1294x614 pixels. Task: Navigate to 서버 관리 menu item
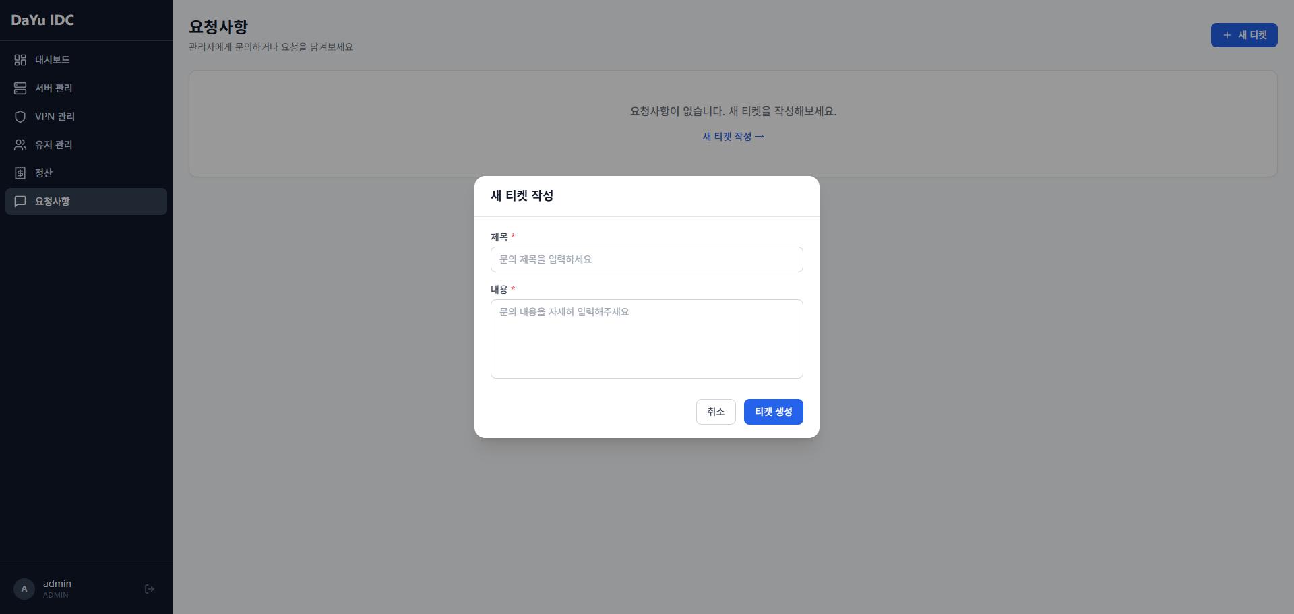coord(53,88)
